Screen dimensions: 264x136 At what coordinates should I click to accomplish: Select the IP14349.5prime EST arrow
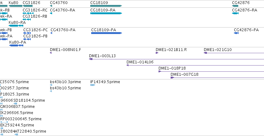93,85
